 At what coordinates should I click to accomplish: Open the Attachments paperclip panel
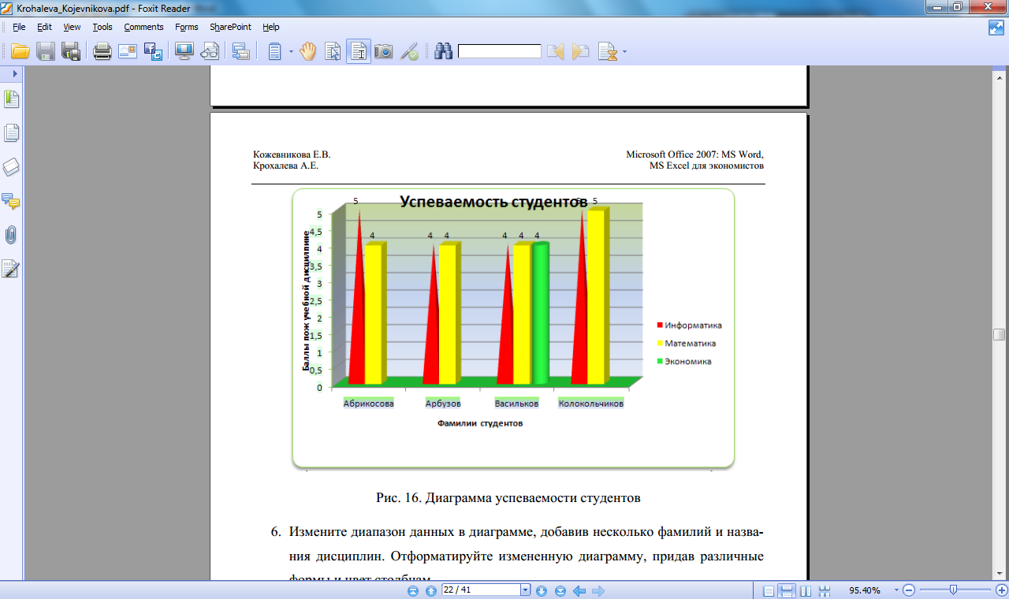tap(11, 235)
